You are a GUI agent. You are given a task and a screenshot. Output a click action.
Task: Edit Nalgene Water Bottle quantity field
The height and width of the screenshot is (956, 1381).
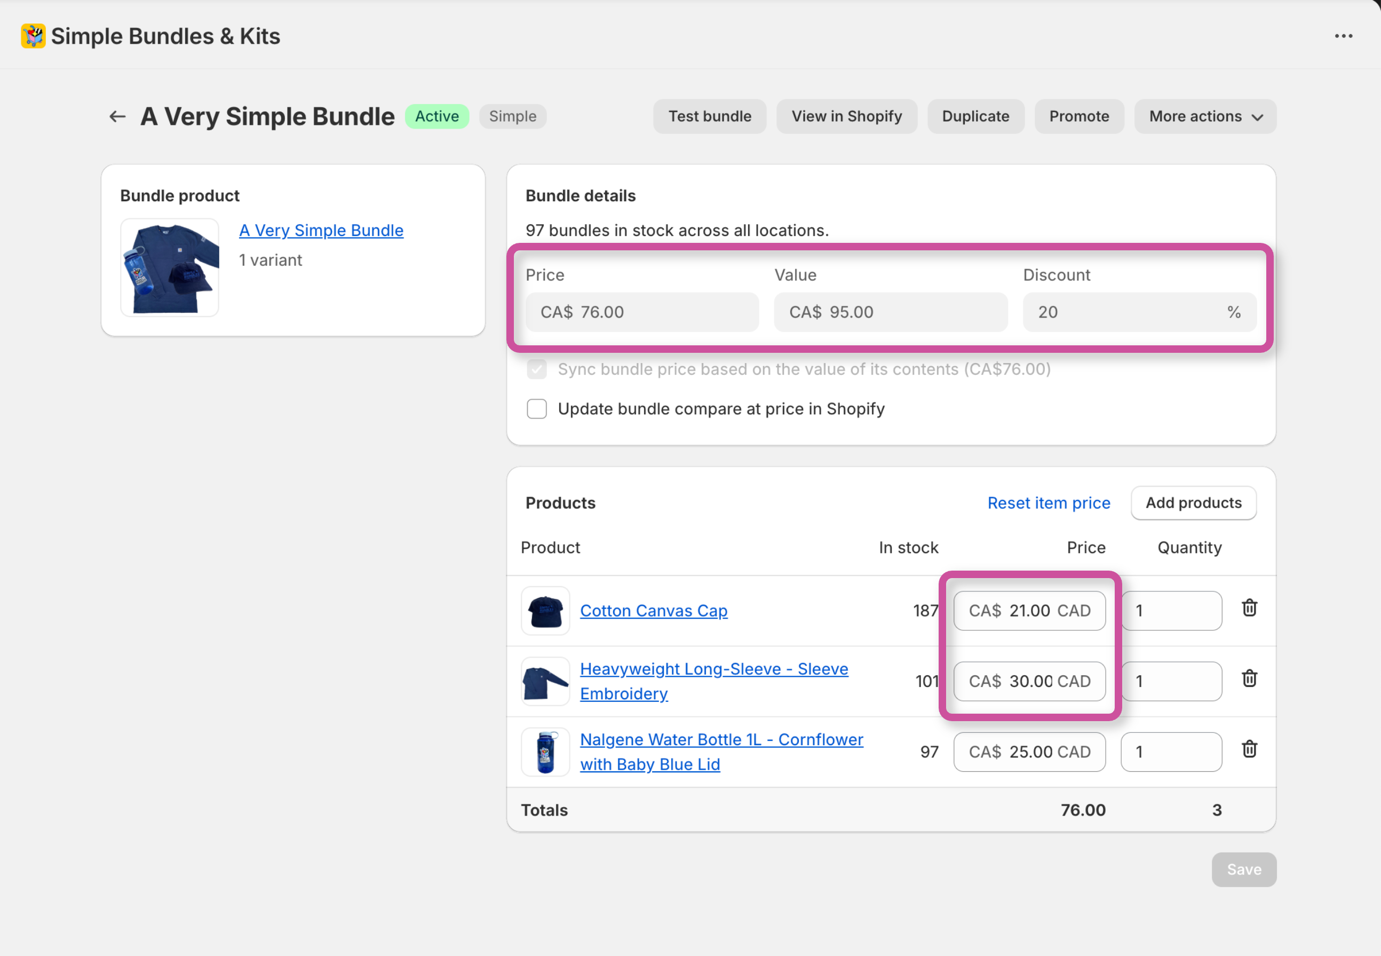1172,752
